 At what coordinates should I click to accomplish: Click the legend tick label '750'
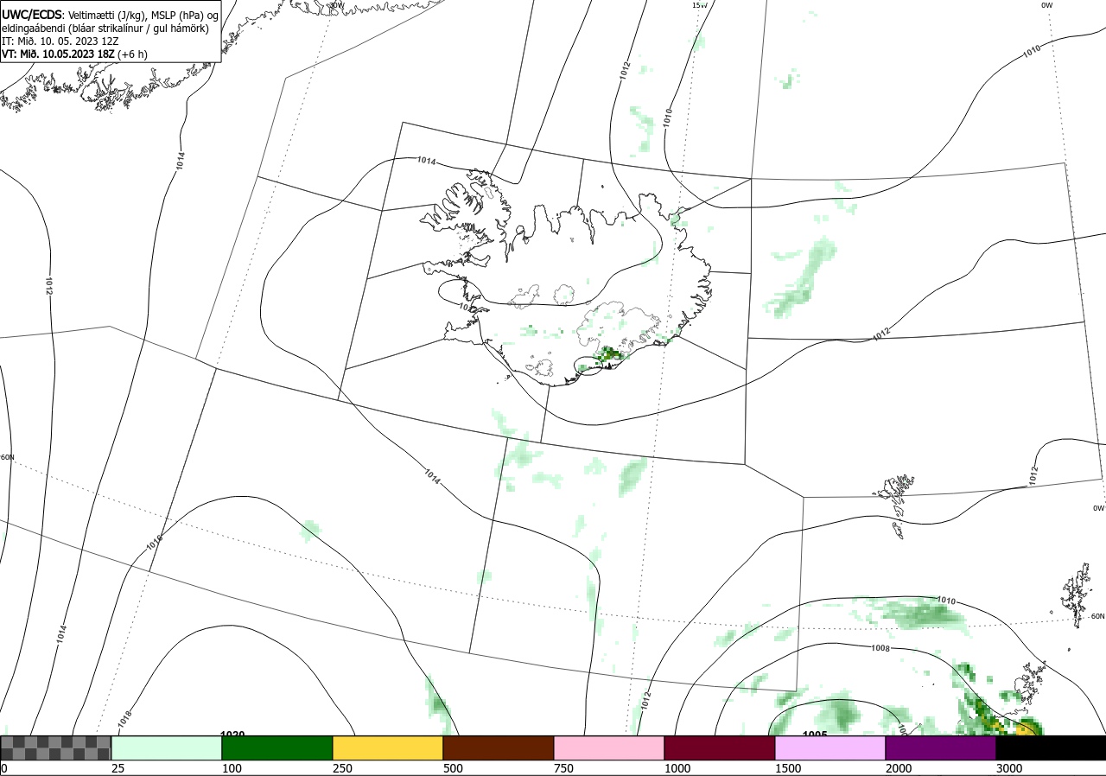[563, 768]
